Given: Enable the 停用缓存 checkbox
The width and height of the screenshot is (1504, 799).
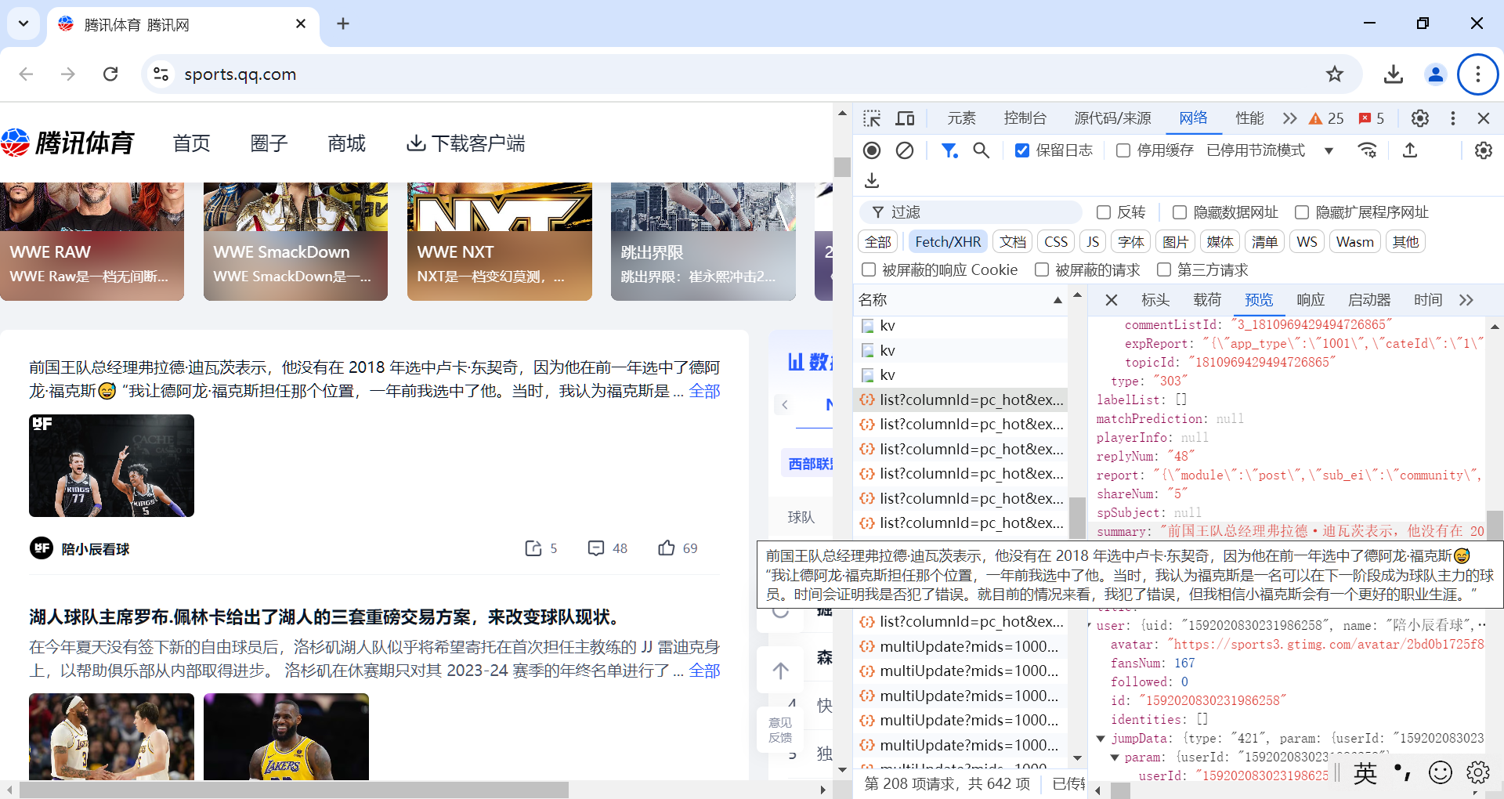Looking at the screenshot, I should (x=1123, y=150).
